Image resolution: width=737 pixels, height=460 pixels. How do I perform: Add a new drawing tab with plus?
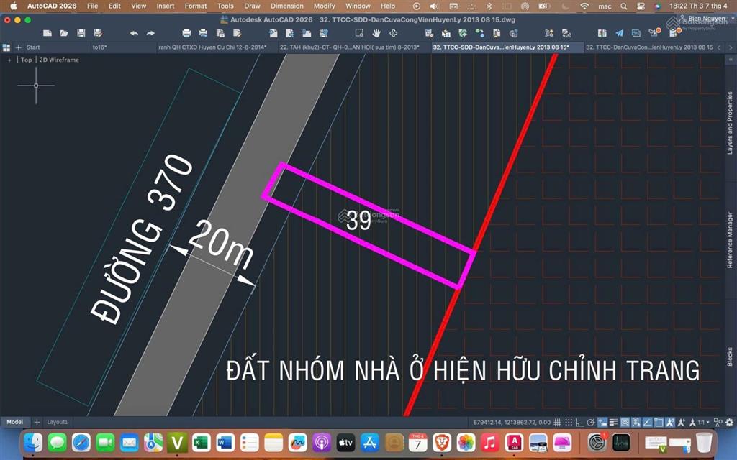18,47
